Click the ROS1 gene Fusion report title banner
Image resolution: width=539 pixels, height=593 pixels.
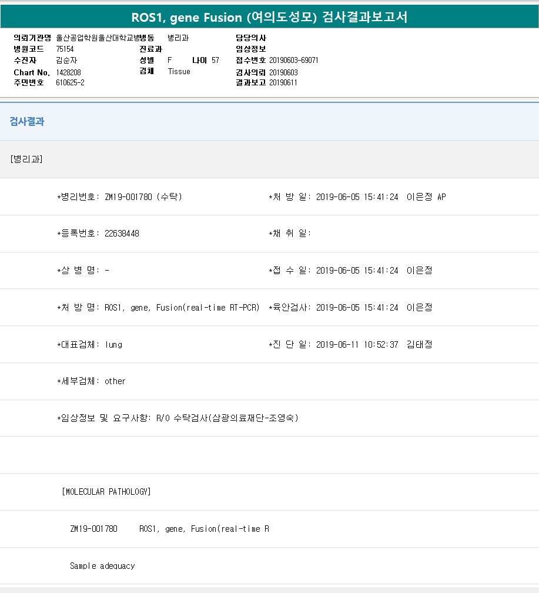pyautogui.click(x=269, y=17)
